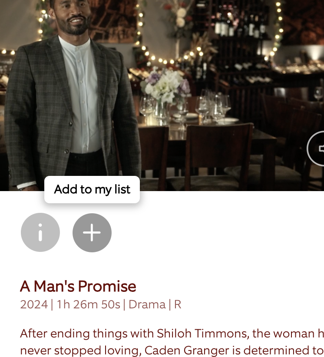Click the 2024 release year text

click(34, 304)
